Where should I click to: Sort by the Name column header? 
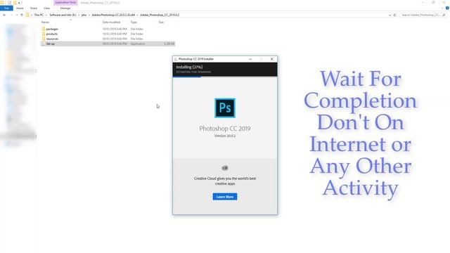[x=45, y=22]
